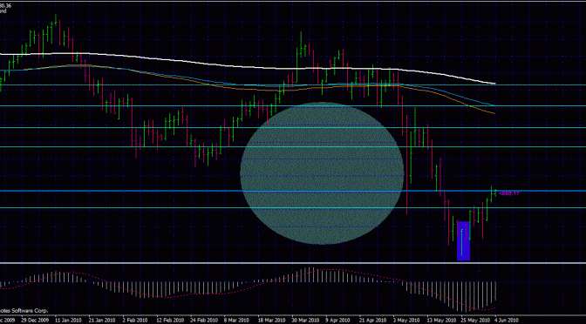Select the 25 May 2010 date label
The image size is (586, 324).
[x=474, y=321]
